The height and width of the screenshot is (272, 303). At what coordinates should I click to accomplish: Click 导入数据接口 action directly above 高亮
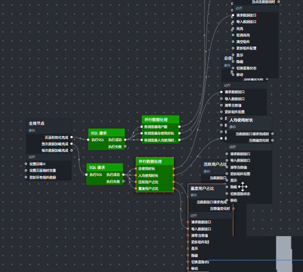[x=246, y=22]
